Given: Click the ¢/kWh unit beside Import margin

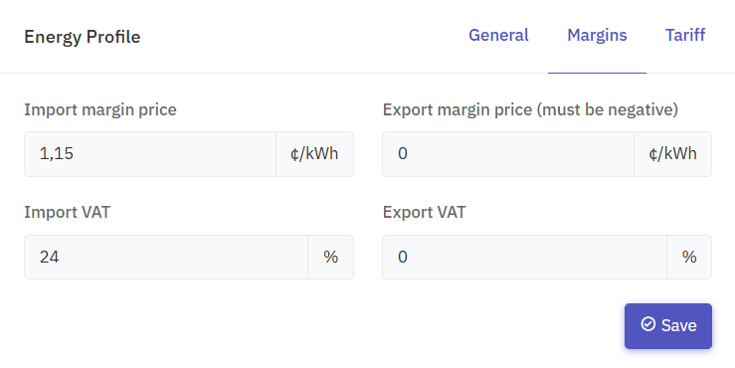Looking at the screenshot, I should [314, 154].
